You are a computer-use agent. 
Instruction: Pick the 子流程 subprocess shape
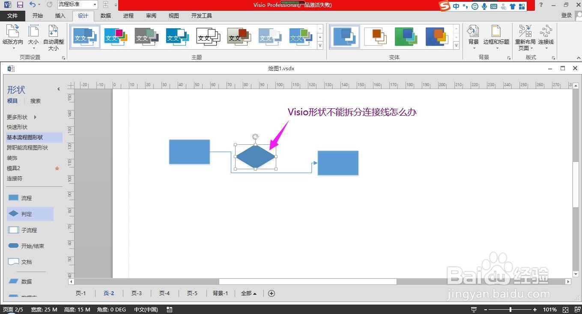(23, 230)
